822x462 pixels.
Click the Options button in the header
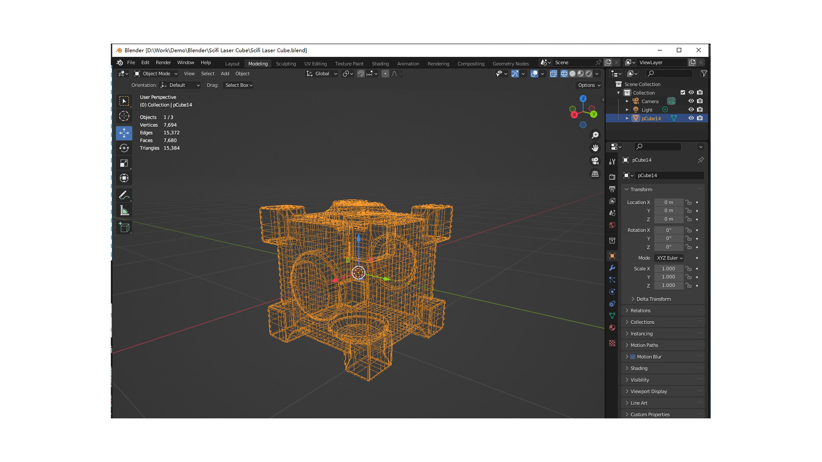[588, 85]
